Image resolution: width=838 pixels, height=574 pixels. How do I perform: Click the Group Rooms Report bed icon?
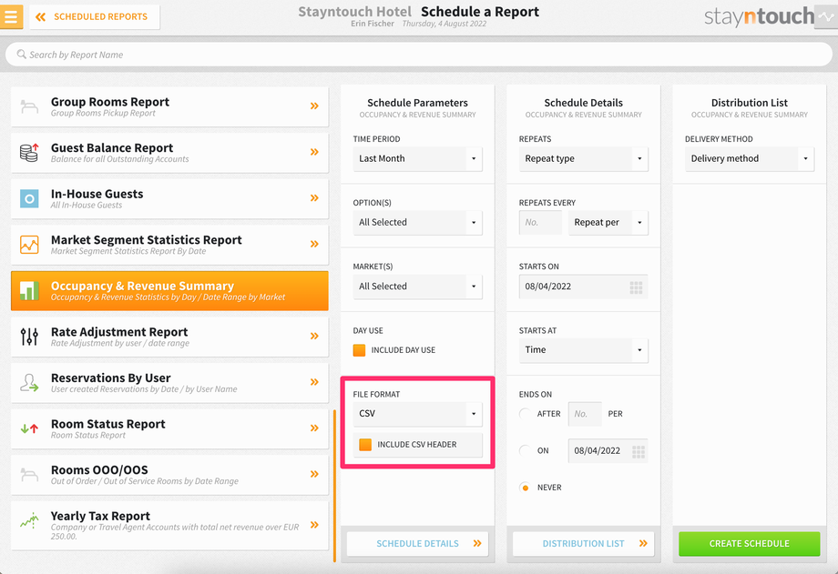tap(29, 106)
